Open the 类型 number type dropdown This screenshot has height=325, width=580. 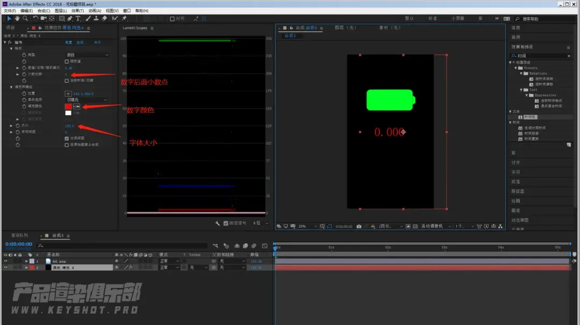click(x=88, y=55)
